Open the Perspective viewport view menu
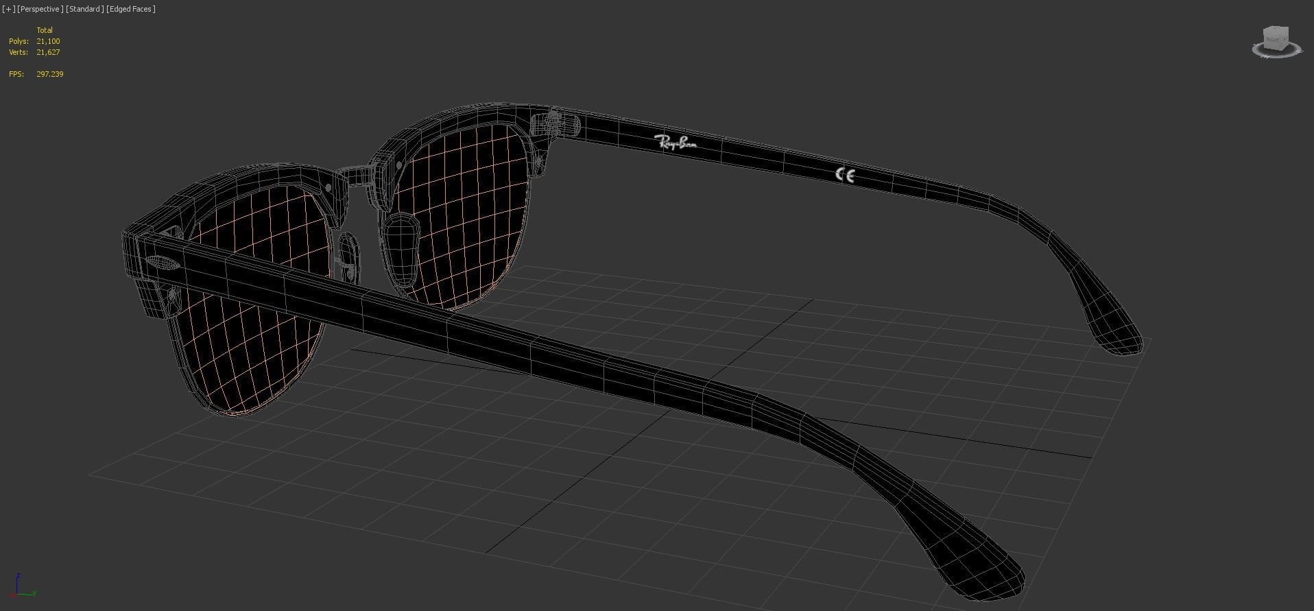The height and width of the screenshot is (611, 1314). click(x=40, y=9)
